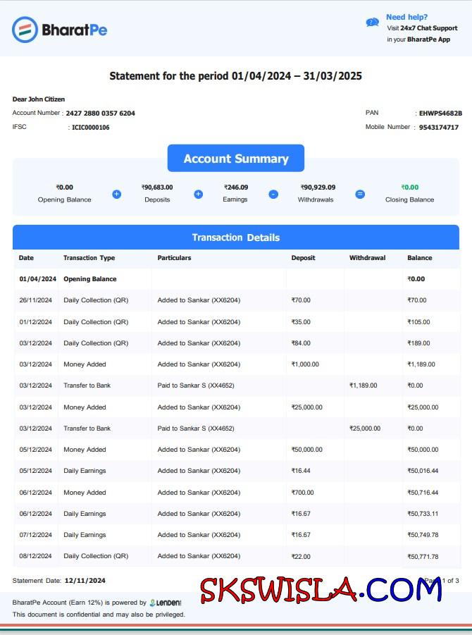This screenshot has height=635, width=472.
Task: Click the Account Summary button
Action: [x=236, y=159]
